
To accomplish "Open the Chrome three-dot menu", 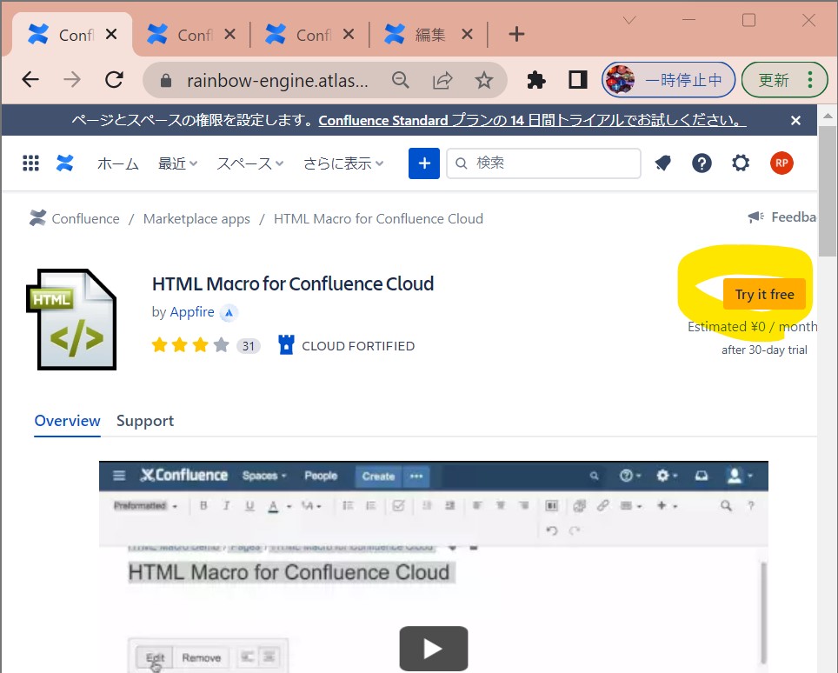I will pyautogui.click(x=810, y=80).
